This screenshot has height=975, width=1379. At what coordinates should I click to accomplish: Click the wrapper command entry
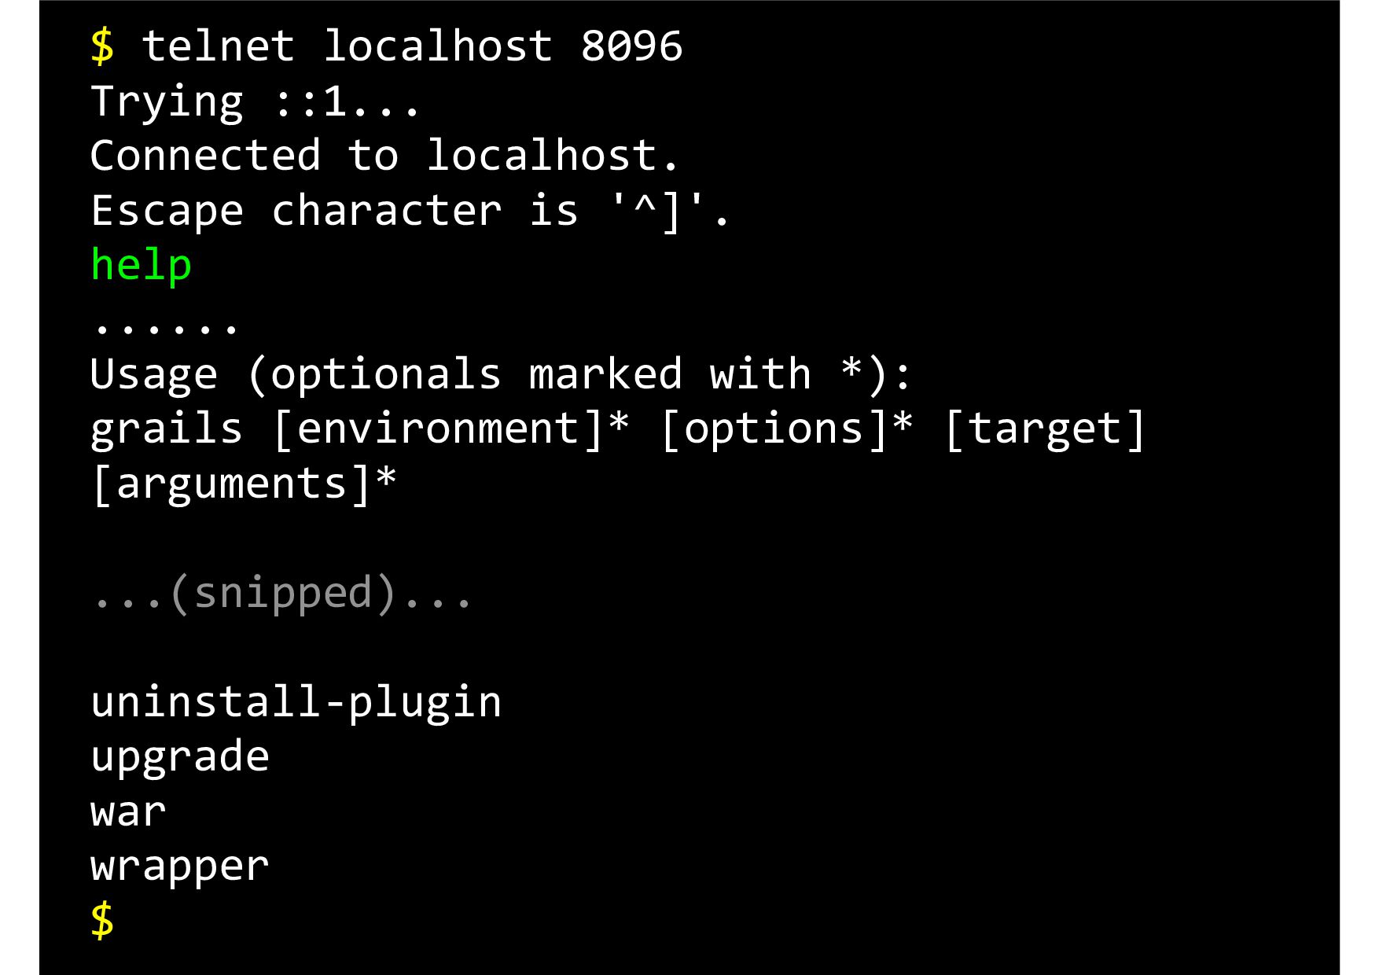click(180, 867)
